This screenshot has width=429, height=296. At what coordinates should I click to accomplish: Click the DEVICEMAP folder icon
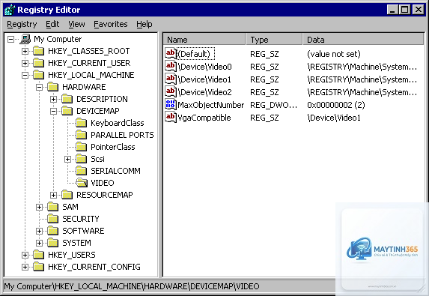[67, 111]
